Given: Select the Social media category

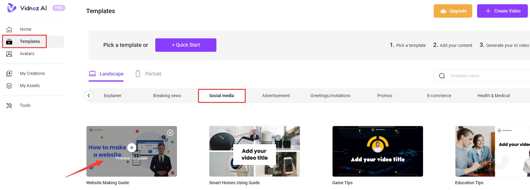Looking at the screenshot, I should (x=222, y=96).
